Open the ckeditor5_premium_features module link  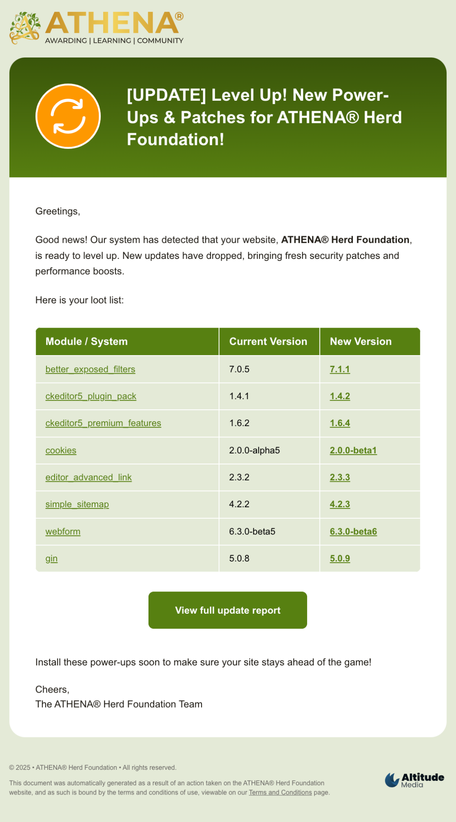[x=103, y=423]
